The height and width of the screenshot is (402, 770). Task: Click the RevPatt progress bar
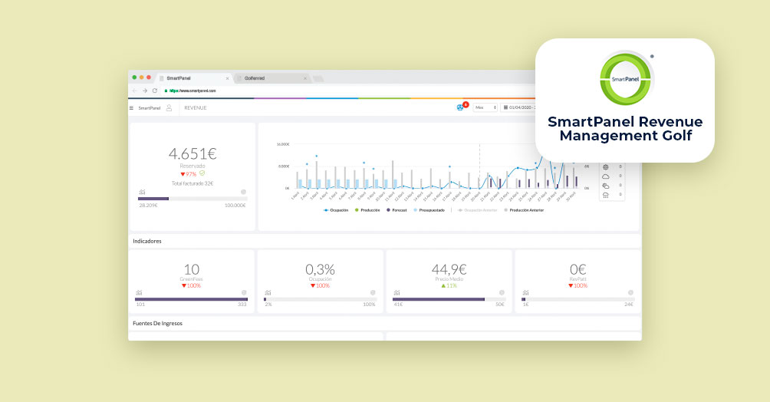pyautogui.click(x=577, y=299)
